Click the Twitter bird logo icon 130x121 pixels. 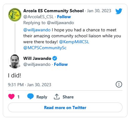coord(119,11)
